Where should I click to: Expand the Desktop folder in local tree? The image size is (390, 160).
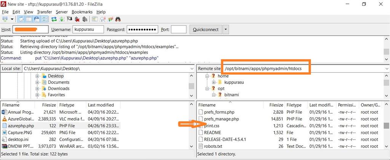click(x=37, y=76)
